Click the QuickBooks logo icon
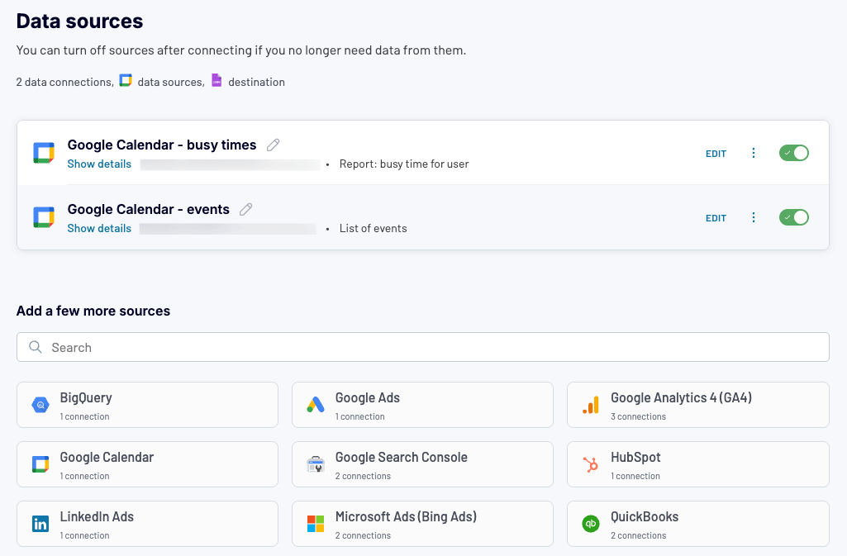847x556 pixels. coord(591,524)
